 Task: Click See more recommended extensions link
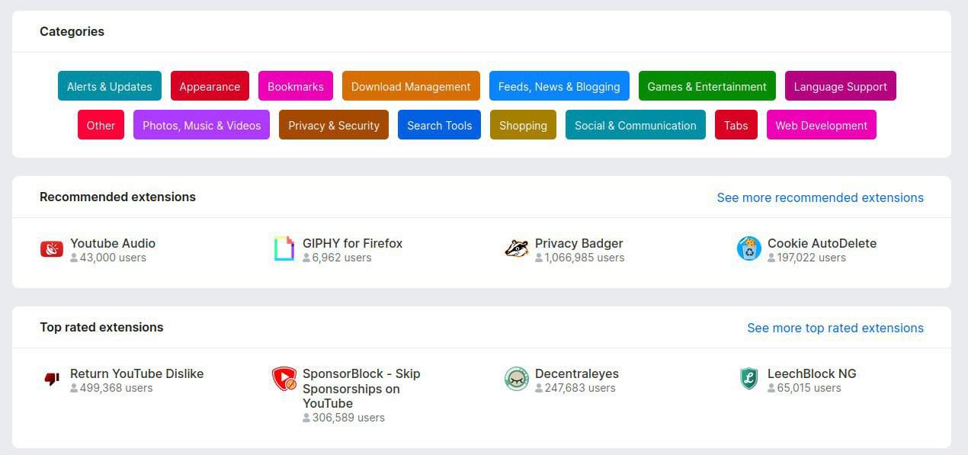pyautogui.click(x=820, y=197)
